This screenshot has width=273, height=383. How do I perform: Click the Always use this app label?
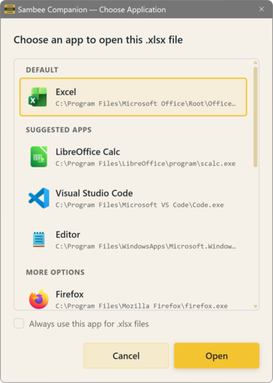(x=89, y=324)
